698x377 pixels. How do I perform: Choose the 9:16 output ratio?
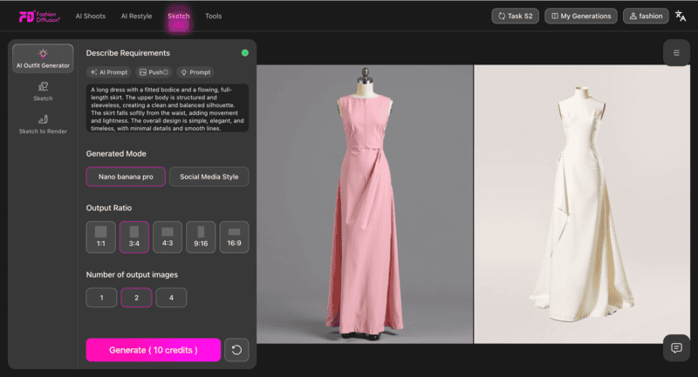coord(201,237)
